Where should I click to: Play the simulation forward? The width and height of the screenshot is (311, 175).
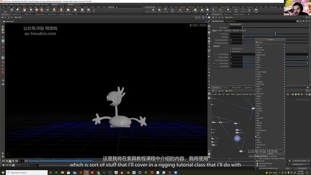[x=13, y=161]
